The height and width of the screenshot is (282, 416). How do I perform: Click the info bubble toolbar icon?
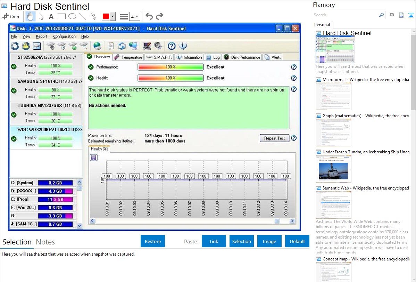(x=183, y=46)
